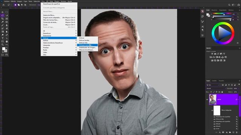Click the portrait layer thumbnail

pos(213,99)
